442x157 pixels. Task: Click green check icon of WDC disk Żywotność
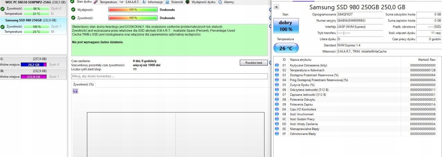pos(3,8)
